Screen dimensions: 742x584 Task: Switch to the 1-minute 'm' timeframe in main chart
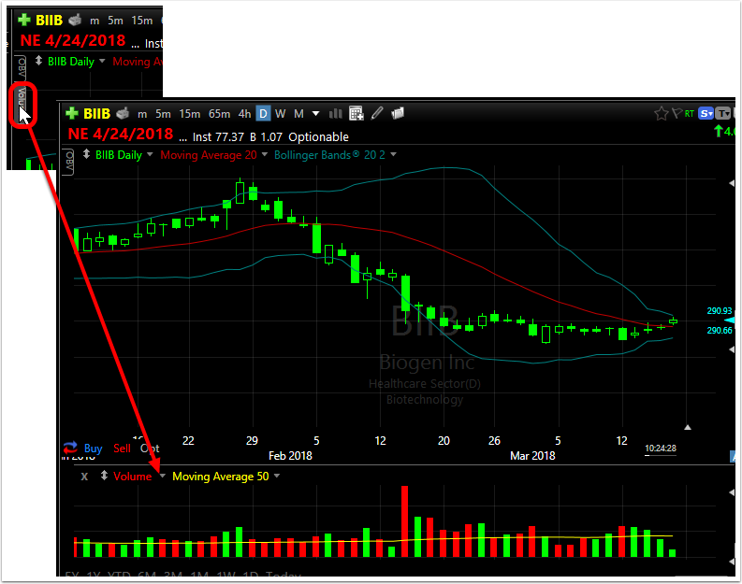pyautogui.click(x=142, y=114)
